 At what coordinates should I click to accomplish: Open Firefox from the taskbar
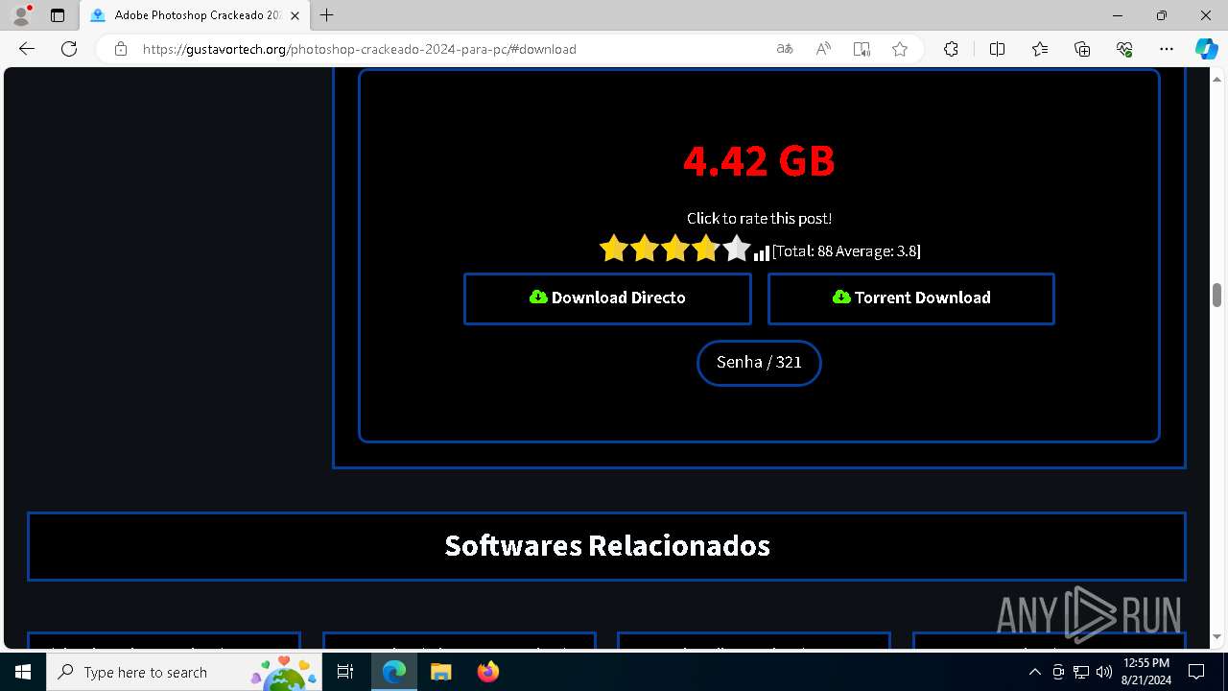pos(487,672)
